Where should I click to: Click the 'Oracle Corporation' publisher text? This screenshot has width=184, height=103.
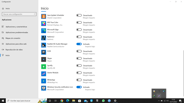(54, 18)
